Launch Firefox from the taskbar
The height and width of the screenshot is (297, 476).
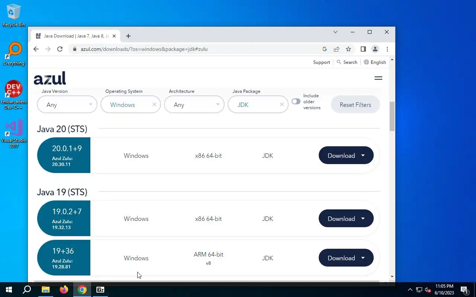tap(64, 290)
